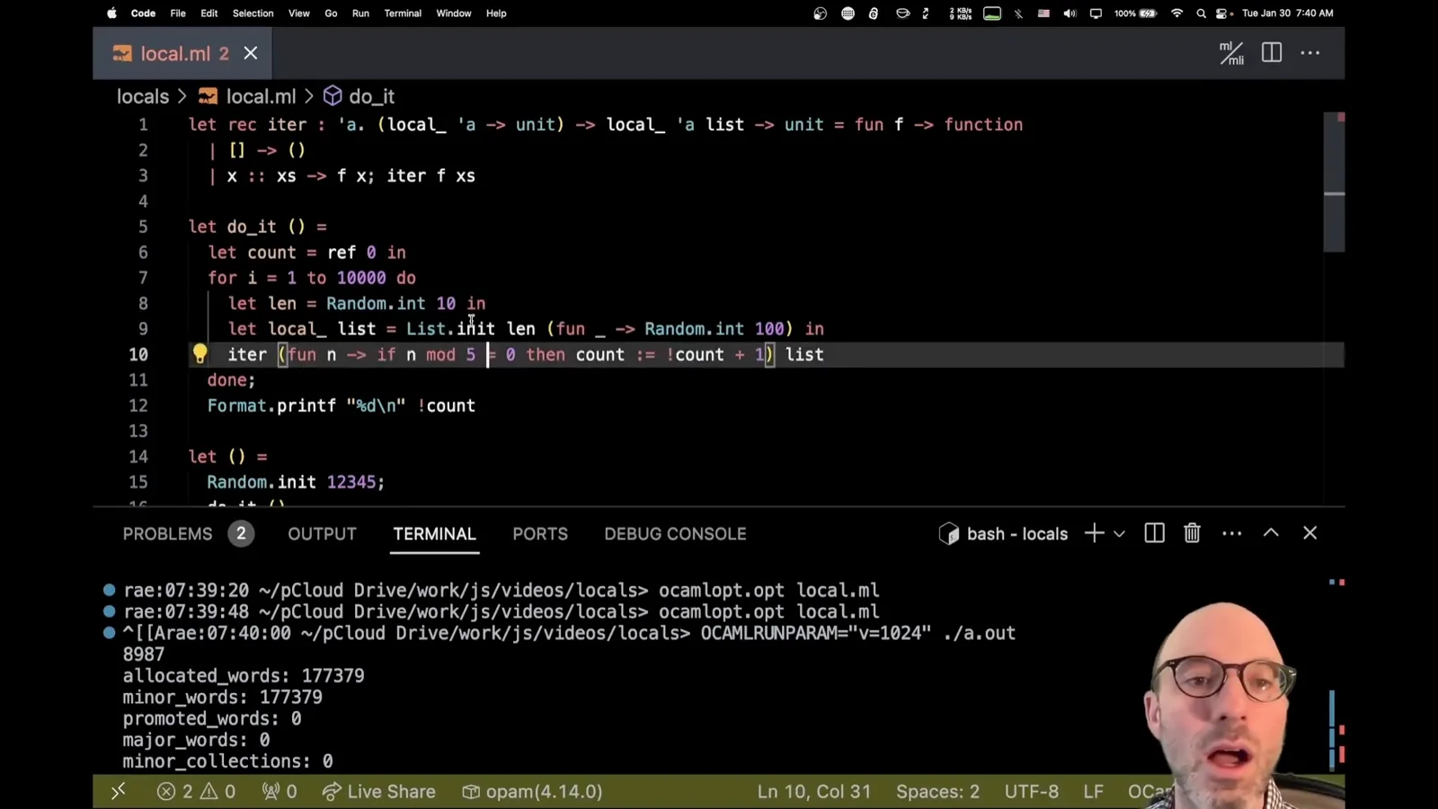1438x809 pixels.
Task: Open the Run menu
Action: click(360, 13)
